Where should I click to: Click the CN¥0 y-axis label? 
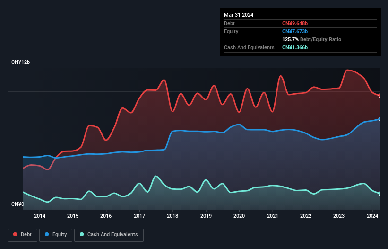[18, 204]
